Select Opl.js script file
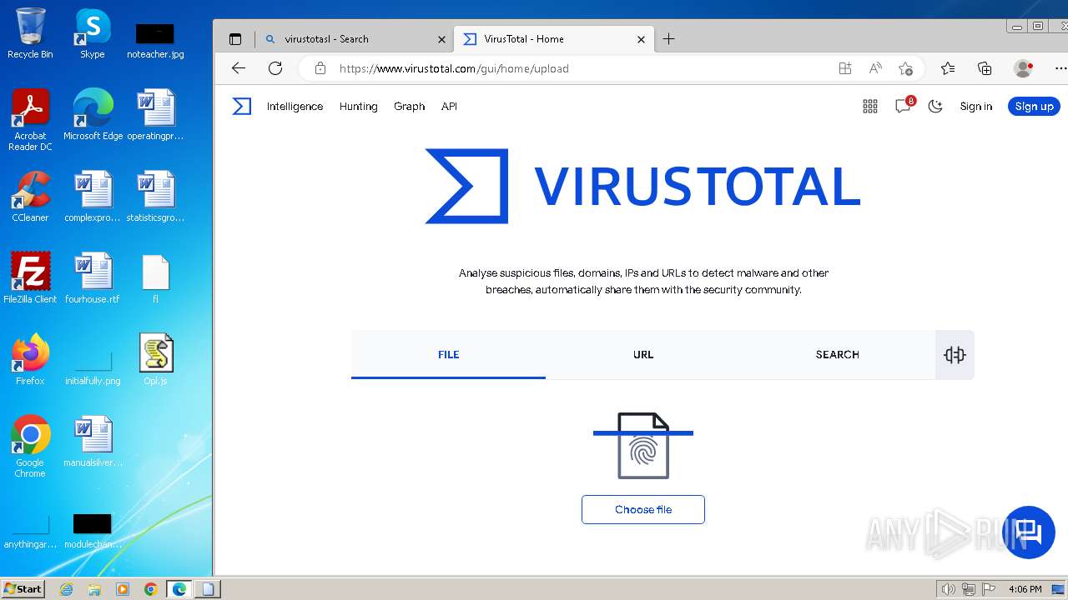 tap(155, 359)
